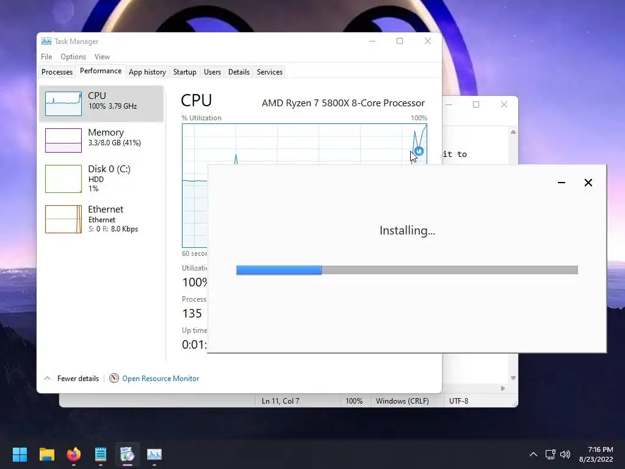Open File Explorer from the taskbar

pyautogui.click(x=46, y=454)
